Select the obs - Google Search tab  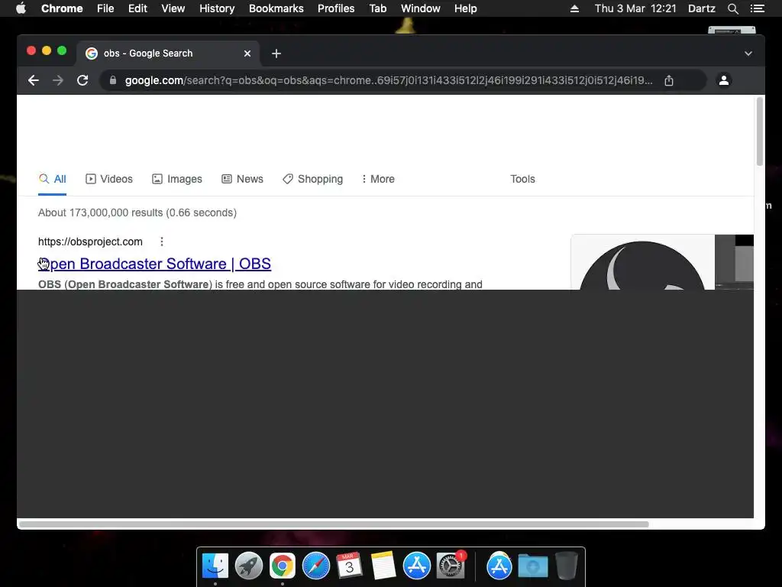(x=167, y=54)
